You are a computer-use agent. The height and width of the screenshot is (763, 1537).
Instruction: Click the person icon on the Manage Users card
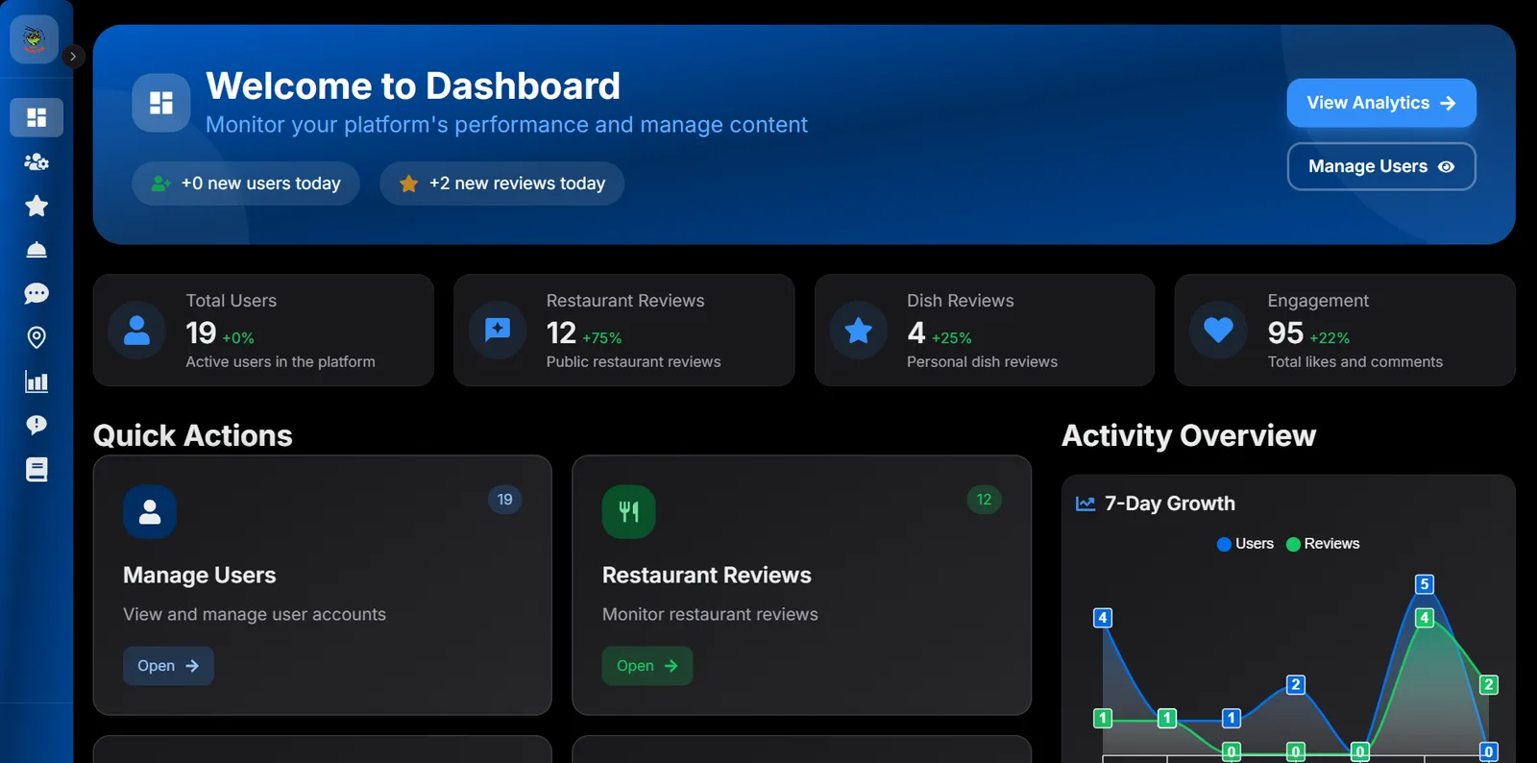[x=150, y=512]
